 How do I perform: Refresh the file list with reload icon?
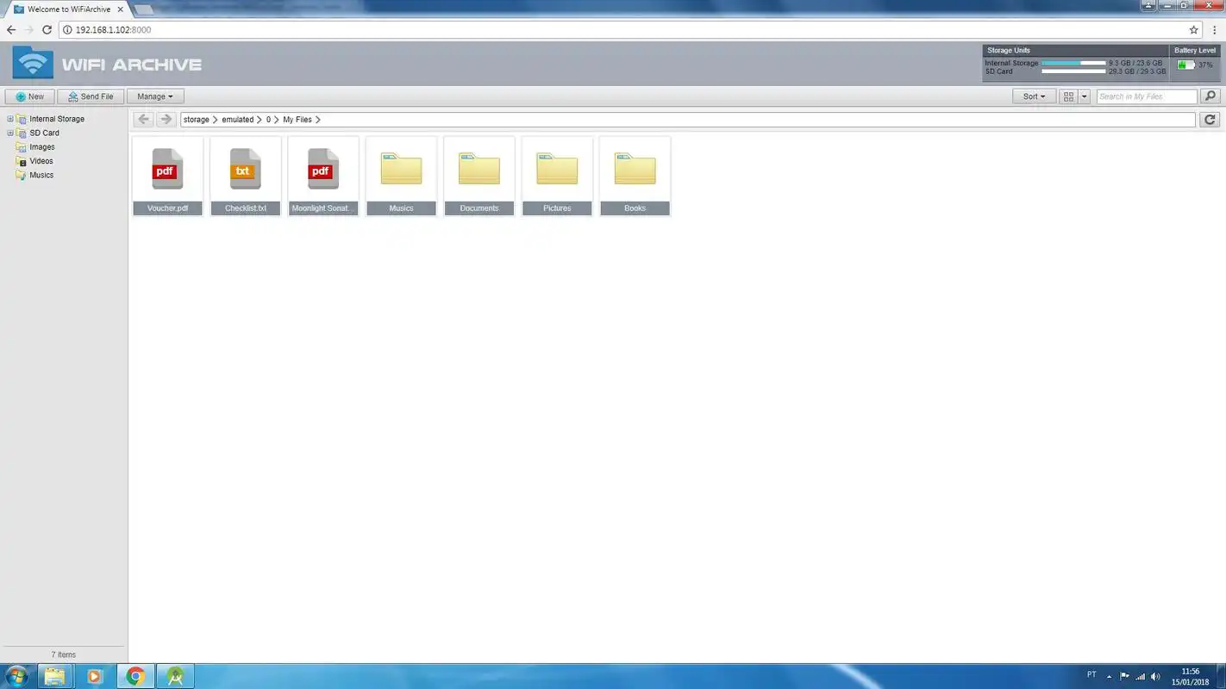(x=1210, y=120)
